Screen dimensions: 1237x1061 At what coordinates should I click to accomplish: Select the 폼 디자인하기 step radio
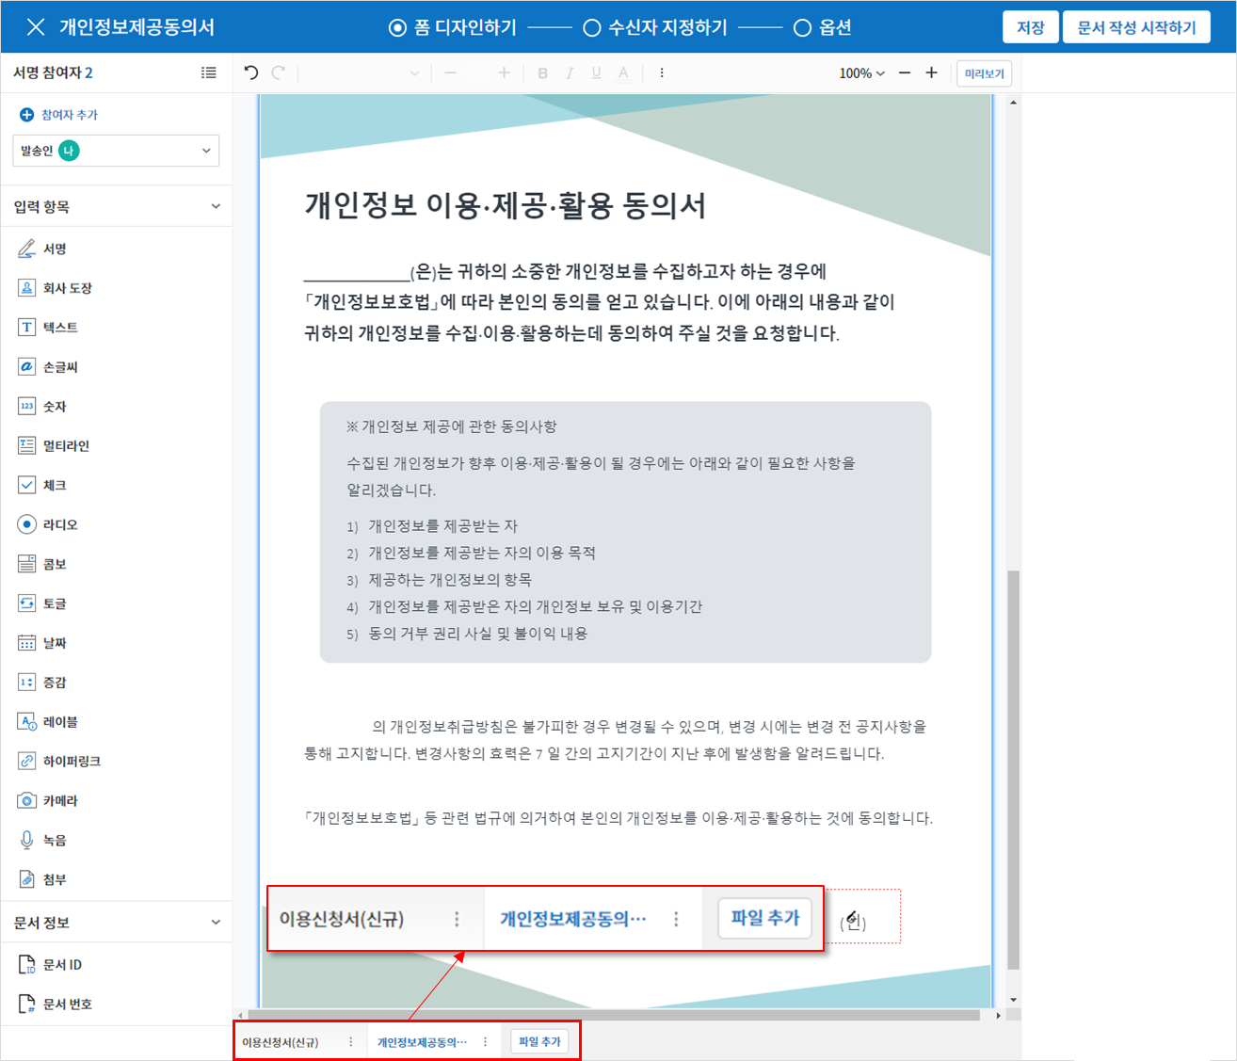click(x=397, y=28)
